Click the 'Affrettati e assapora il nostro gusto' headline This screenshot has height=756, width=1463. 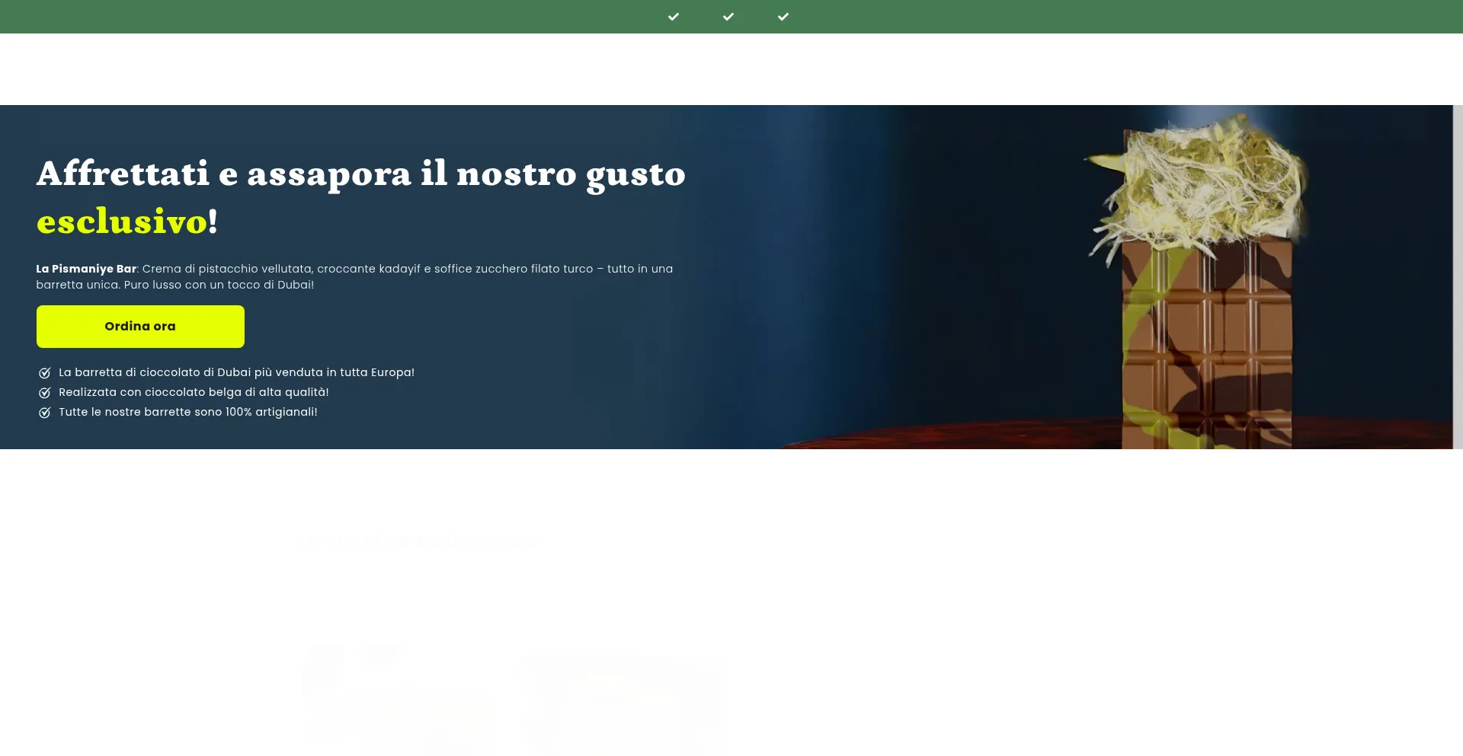coord(360,174)
